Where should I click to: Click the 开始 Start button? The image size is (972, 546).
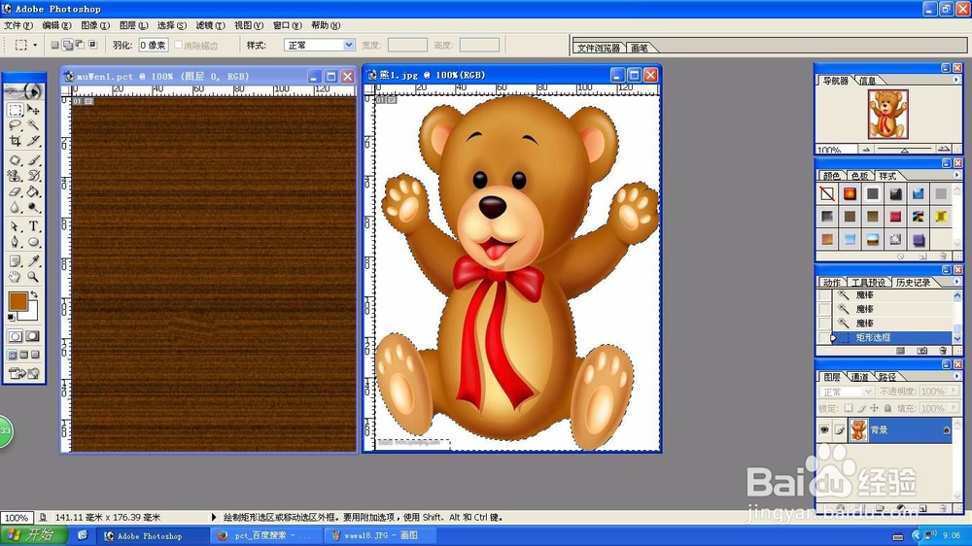pos(34,535)
